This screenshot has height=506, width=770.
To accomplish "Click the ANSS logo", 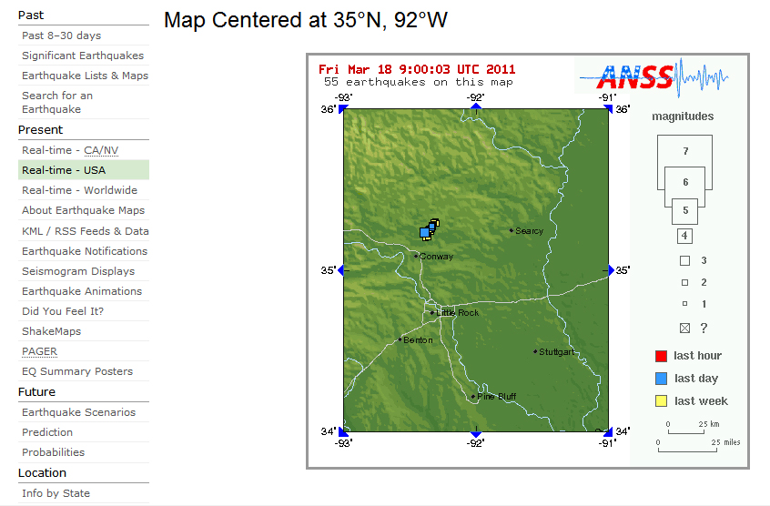I will 653,76.
